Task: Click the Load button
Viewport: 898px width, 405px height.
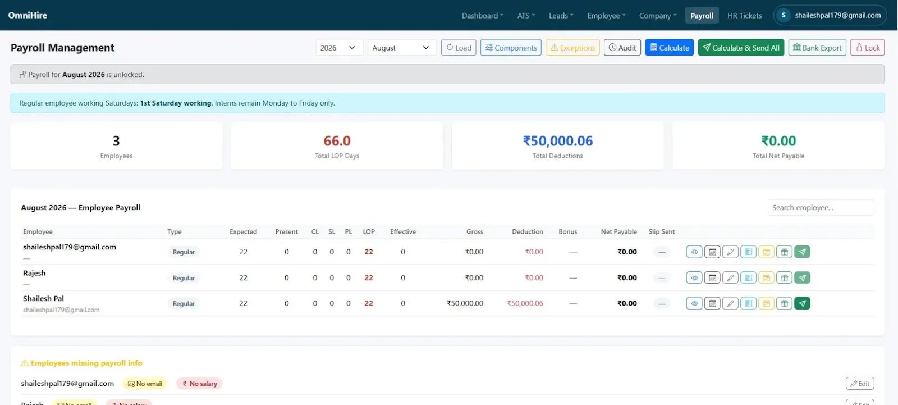Action: 459,48
